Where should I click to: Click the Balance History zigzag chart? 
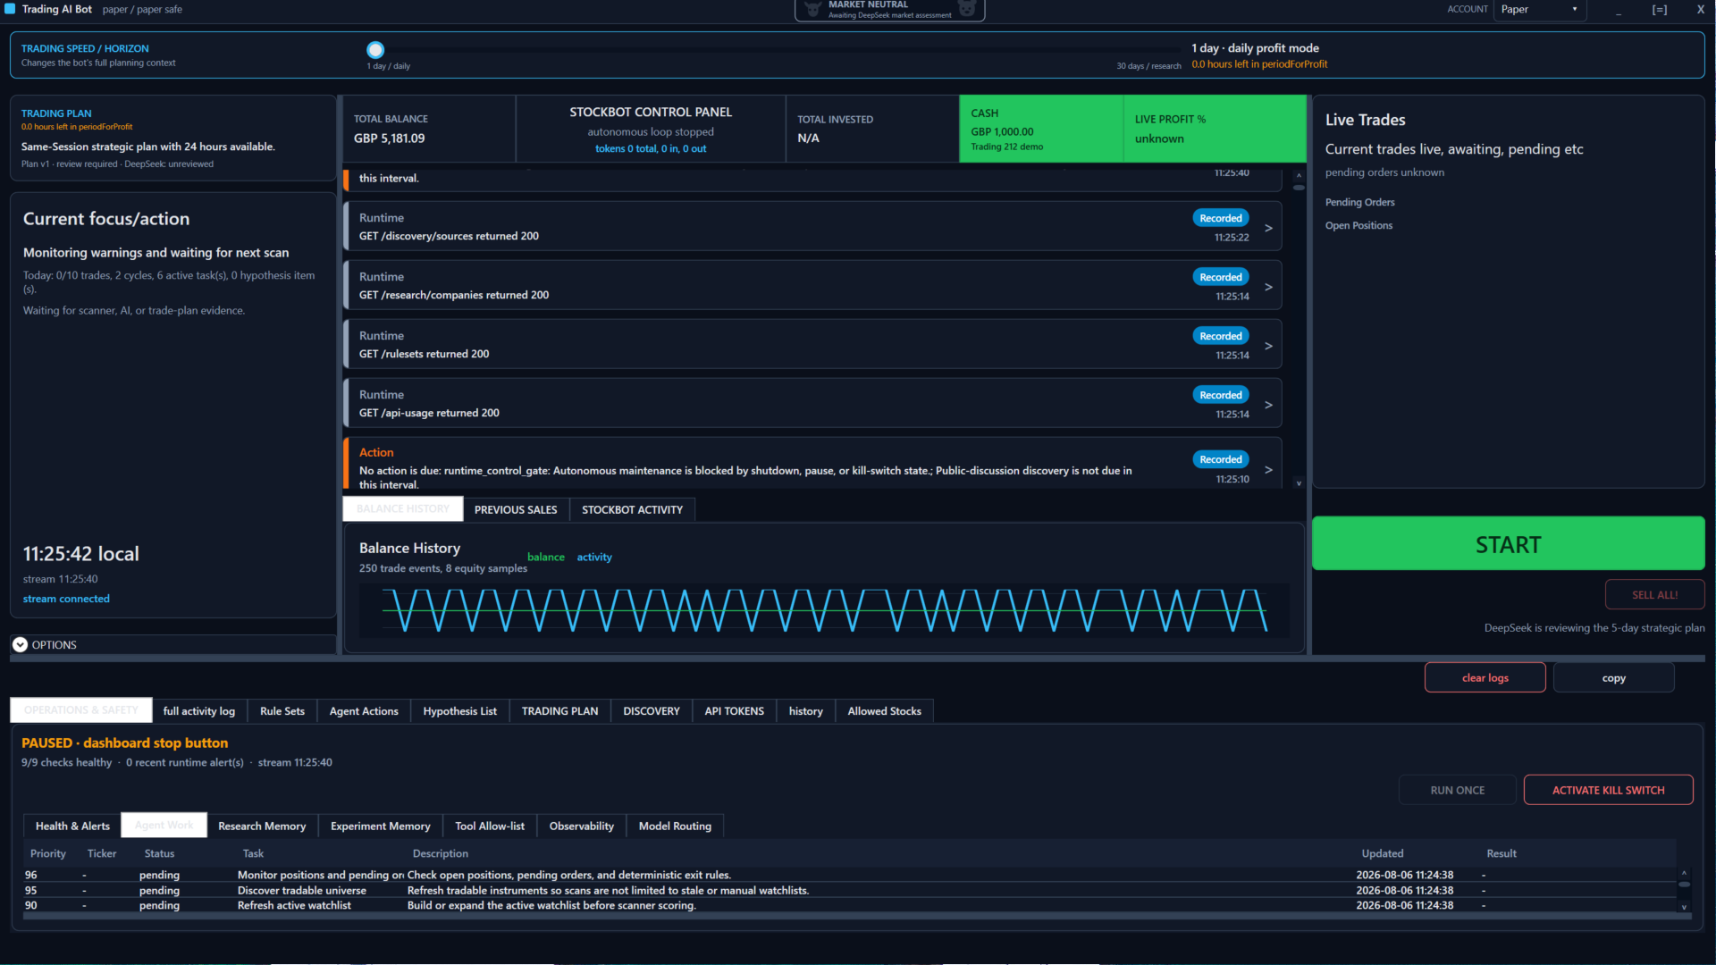[x=824, y=610]
